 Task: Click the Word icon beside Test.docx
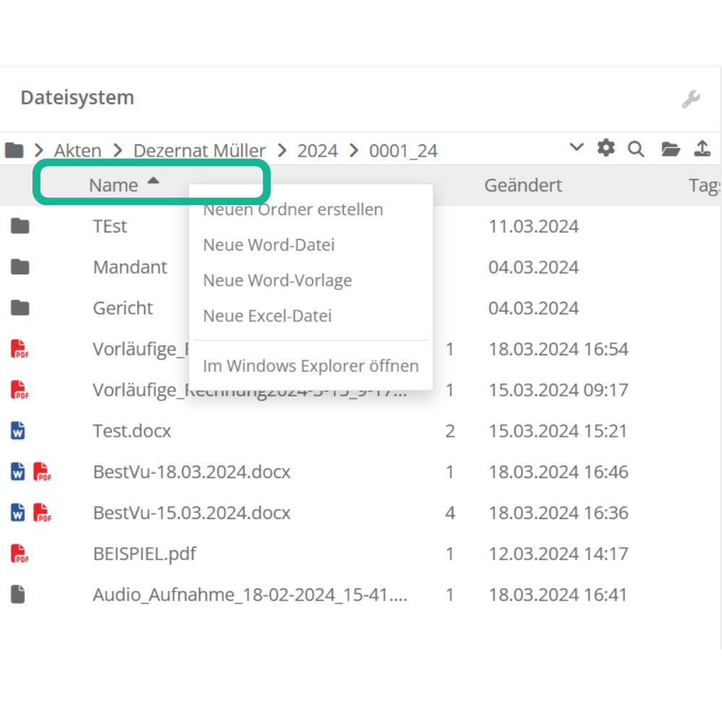(19, 431)
